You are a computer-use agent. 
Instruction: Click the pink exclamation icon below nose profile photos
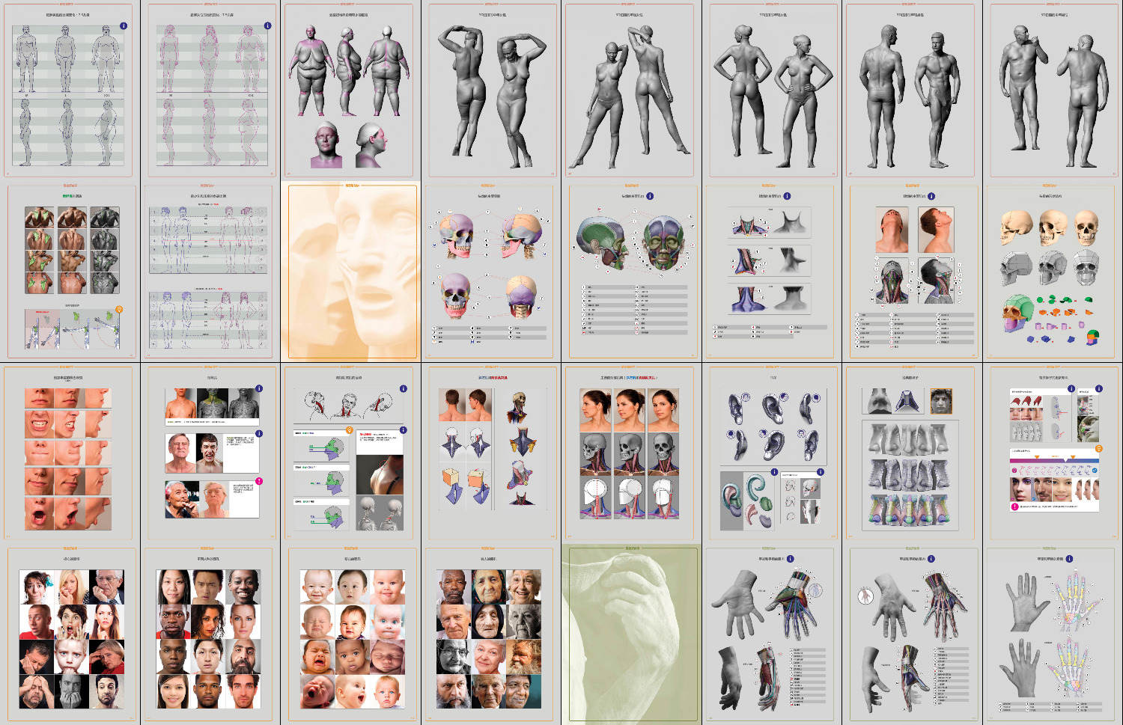1014,507
